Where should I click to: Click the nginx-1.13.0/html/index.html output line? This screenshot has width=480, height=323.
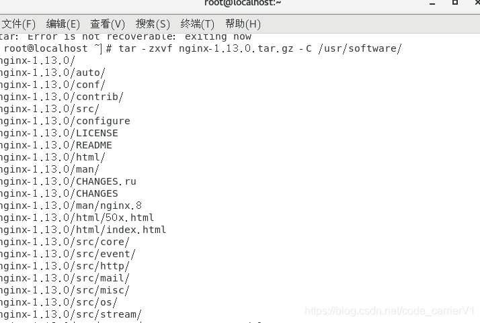point(83,230)
